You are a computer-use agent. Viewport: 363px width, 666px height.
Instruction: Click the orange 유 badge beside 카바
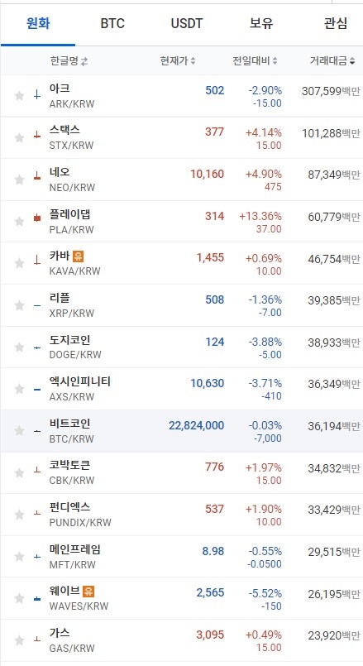[78, 256]
